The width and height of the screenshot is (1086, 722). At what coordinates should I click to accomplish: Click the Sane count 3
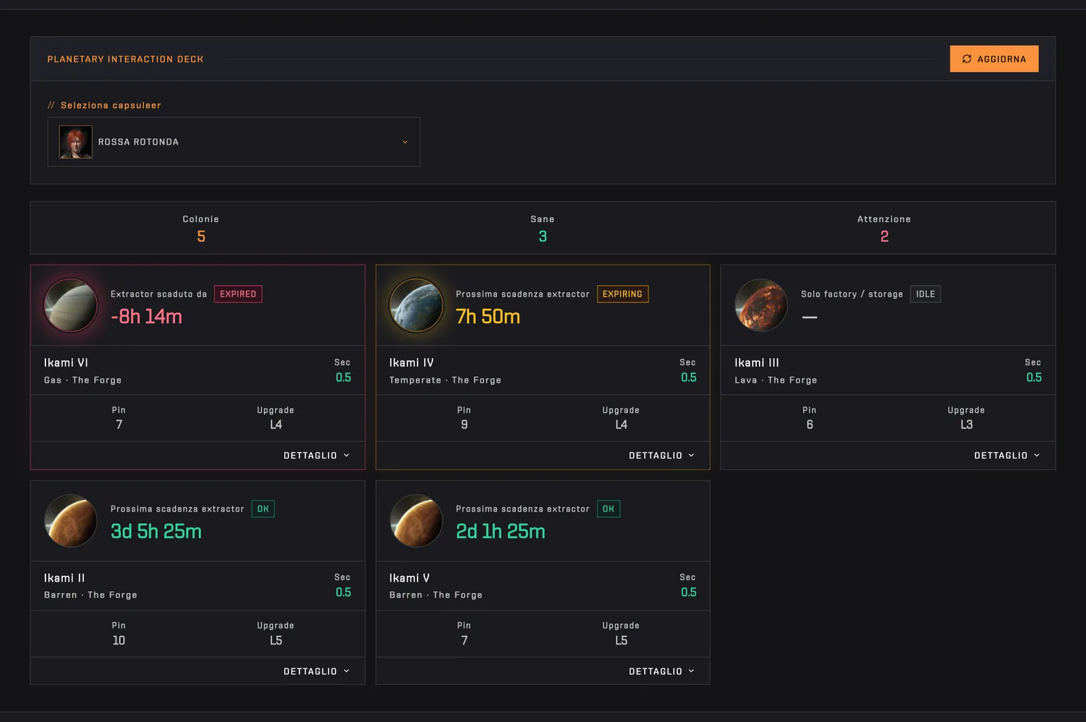pos(542,236)
